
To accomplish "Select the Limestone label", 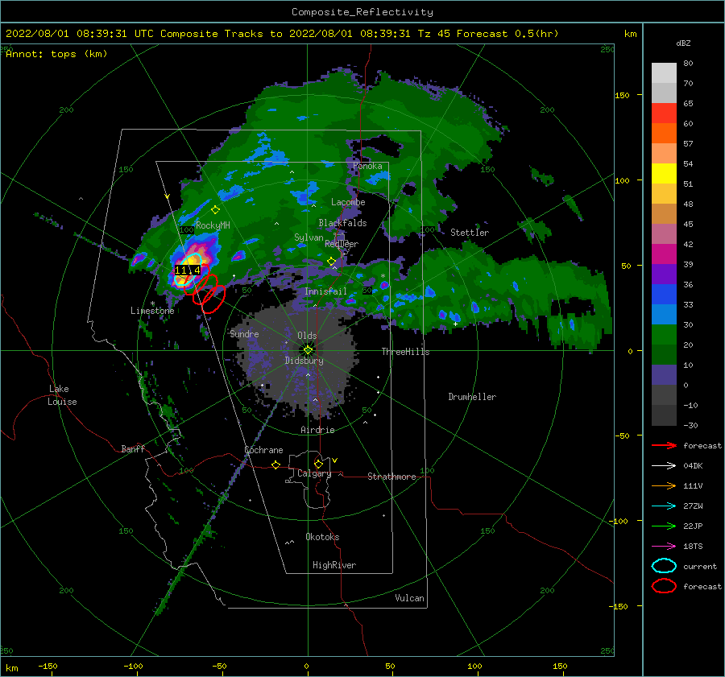I will [x=152, y=311].
